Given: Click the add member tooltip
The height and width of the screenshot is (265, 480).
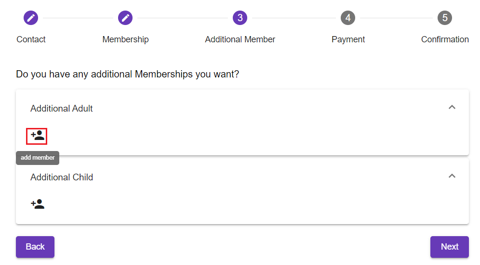Looking at the screenshot, I should 38,158.
